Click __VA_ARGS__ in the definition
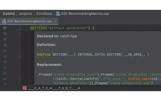This screenshot has width=161, height=101. (x=135, y=55)
